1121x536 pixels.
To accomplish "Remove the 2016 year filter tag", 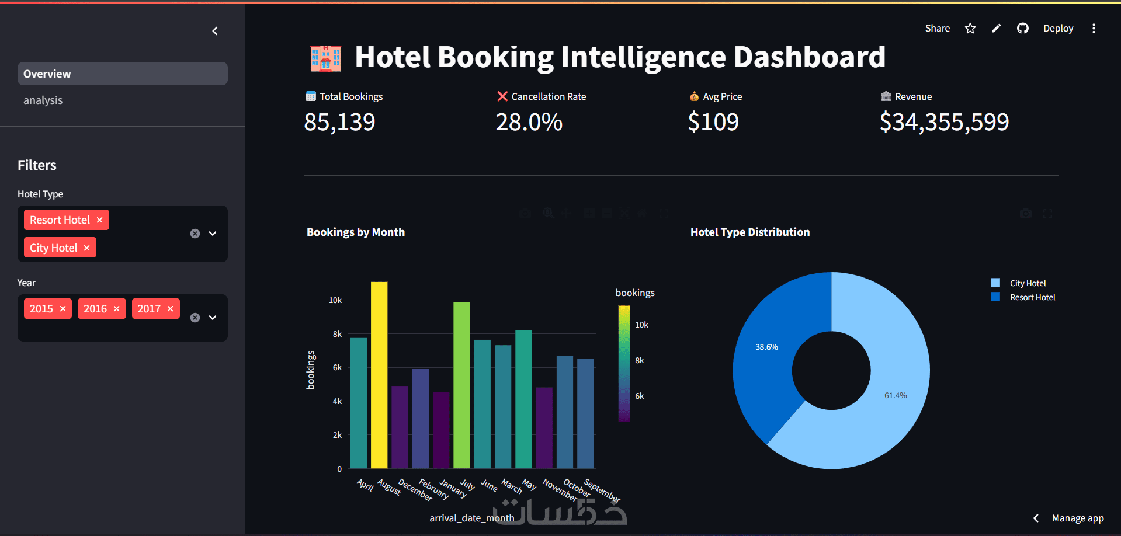I will point(117,309).
